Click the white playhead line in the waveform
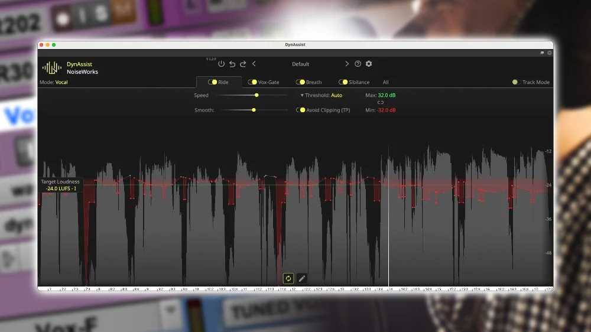This screenshot has height=332, width=591. click(389, 215)
